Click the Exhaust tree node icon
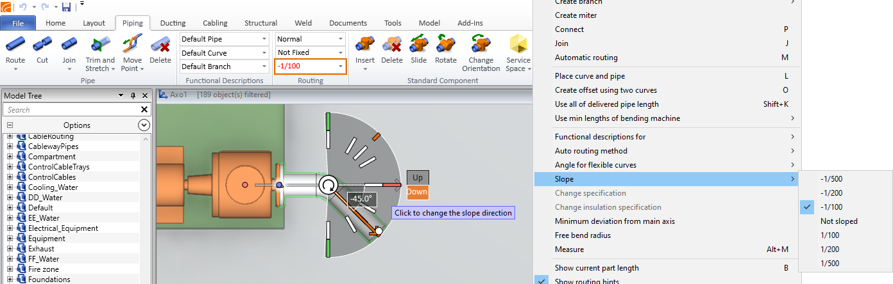 [21, 249]
